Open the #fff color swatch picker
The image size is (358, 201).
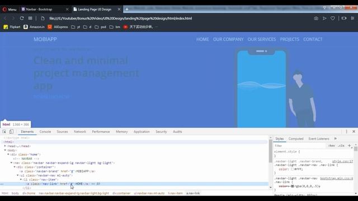[292, 169]
